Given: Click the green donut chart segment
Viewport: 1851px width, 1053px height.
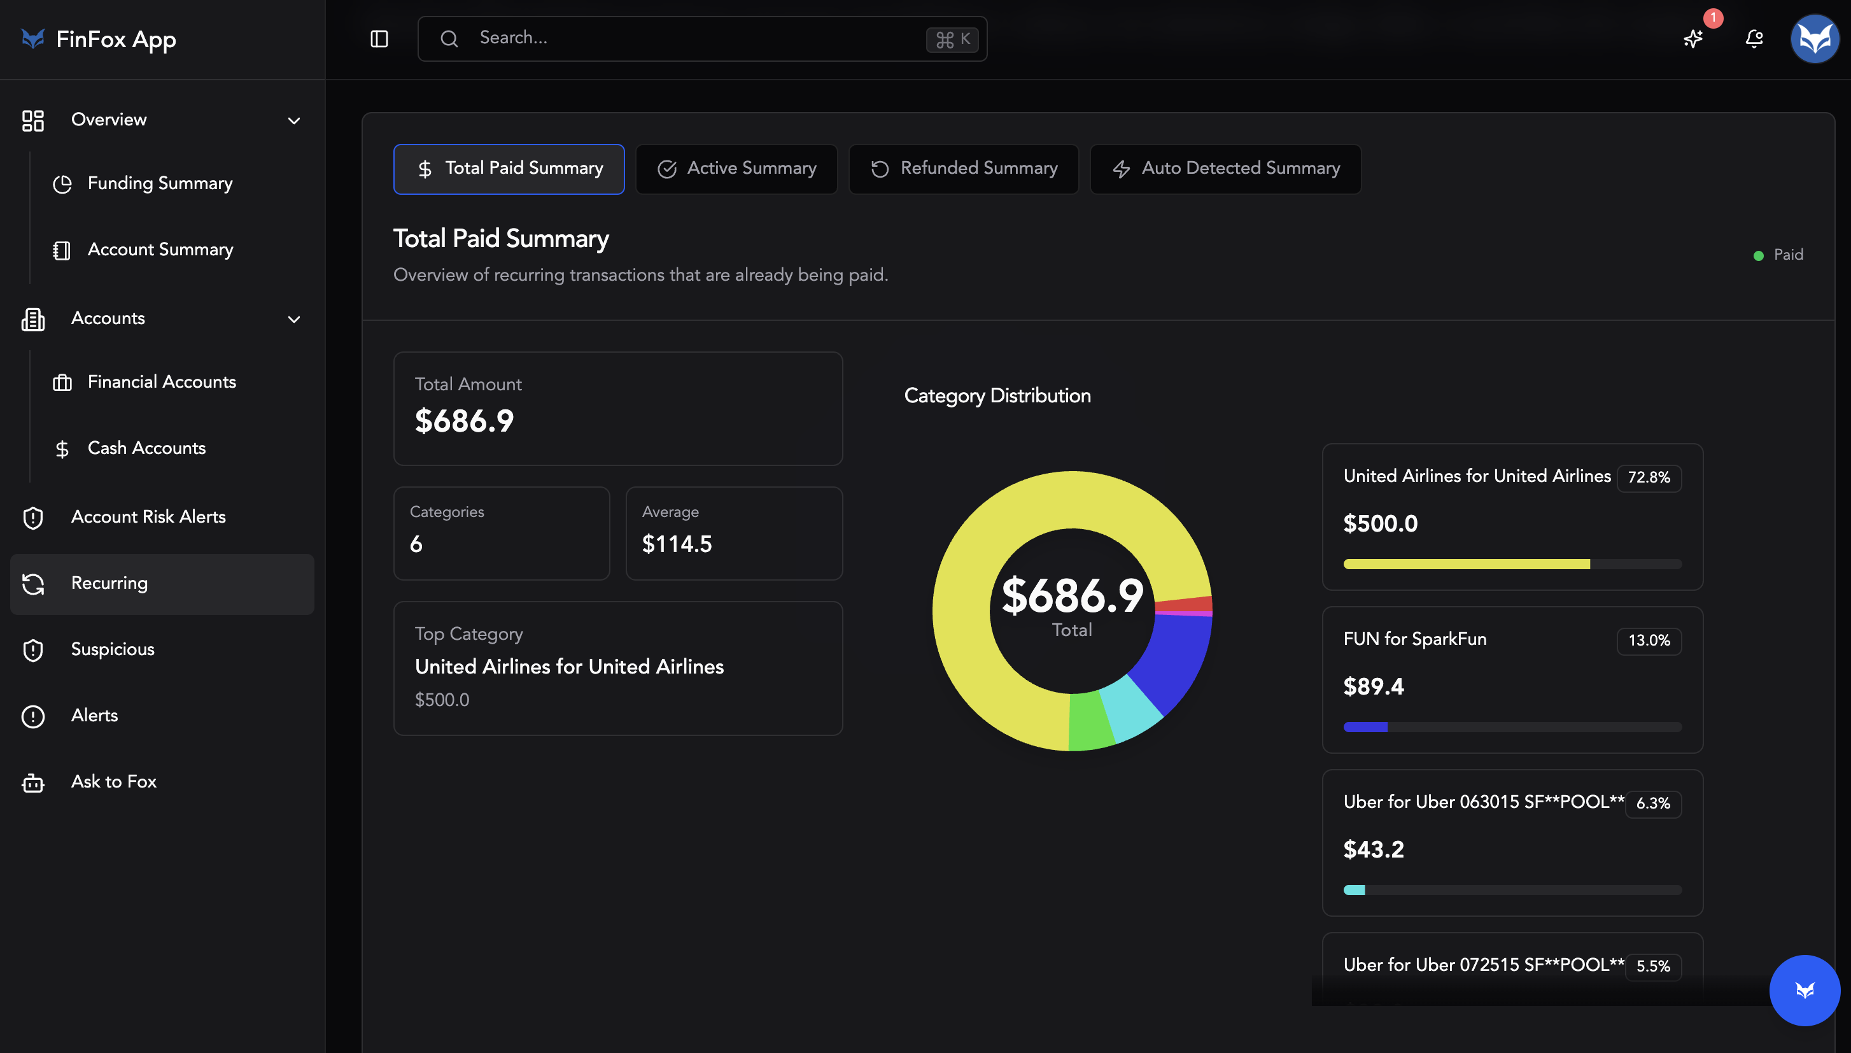Looking at the screenshot, I should point(1090,722).
